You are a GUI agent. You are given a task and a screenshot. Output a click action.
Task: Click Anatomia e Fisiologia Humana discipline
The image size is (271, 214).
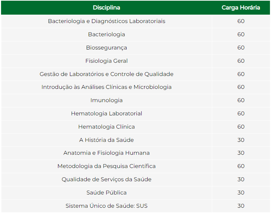(x=106, y=153)
